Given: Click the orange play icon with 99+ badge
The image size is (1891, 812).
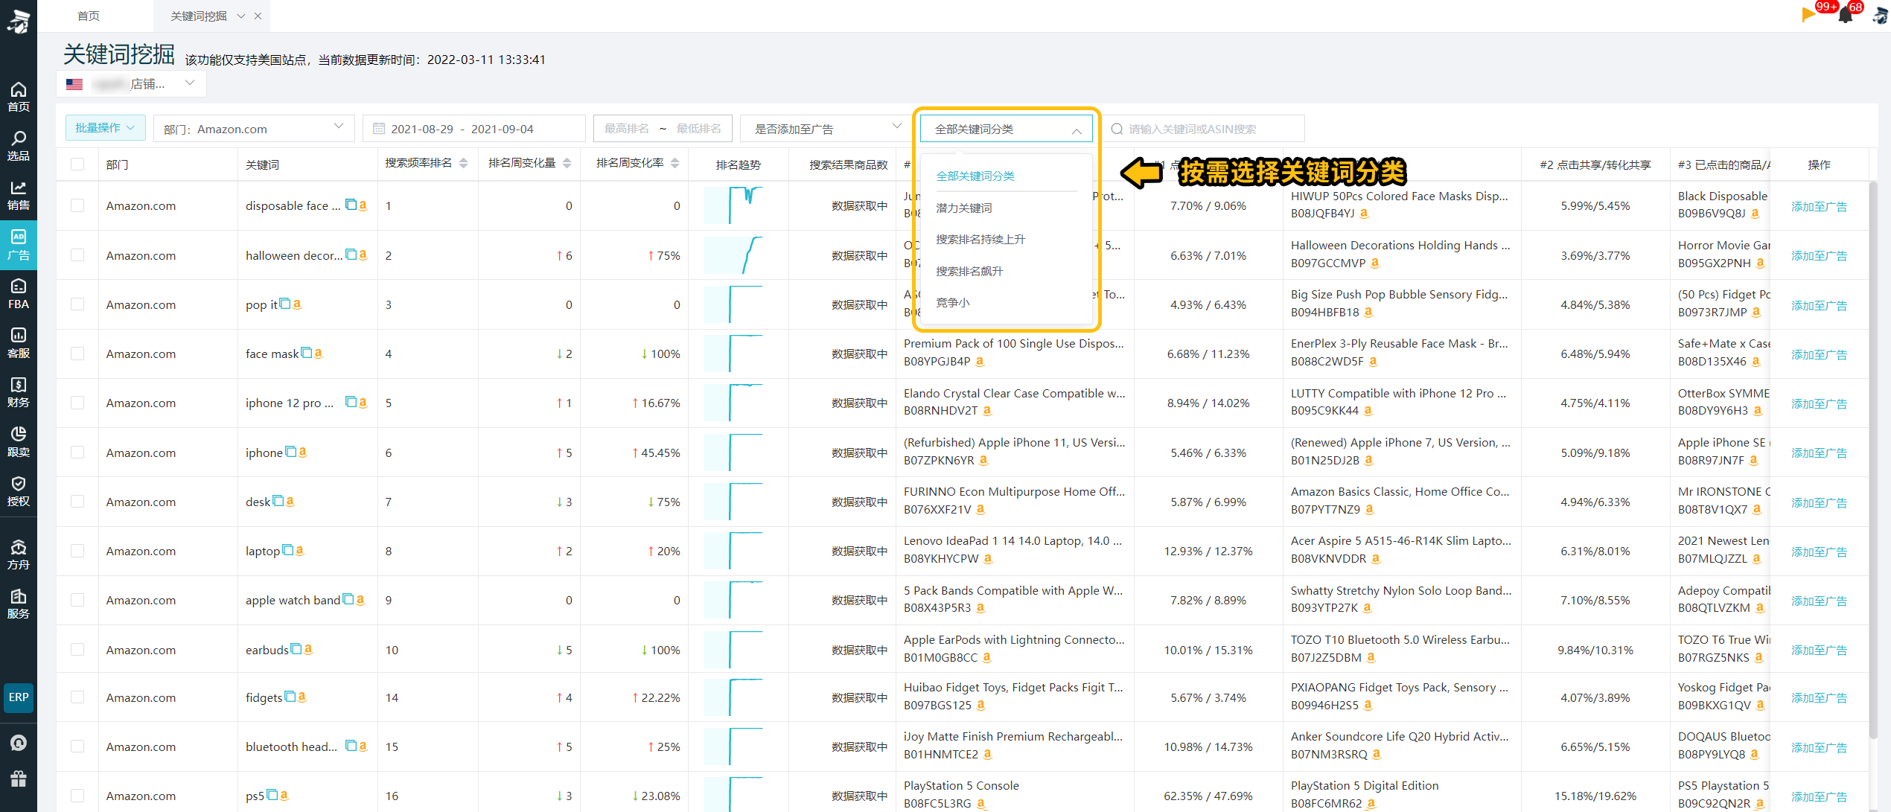Looking at the screenshot, I should tap(1808, 14).
